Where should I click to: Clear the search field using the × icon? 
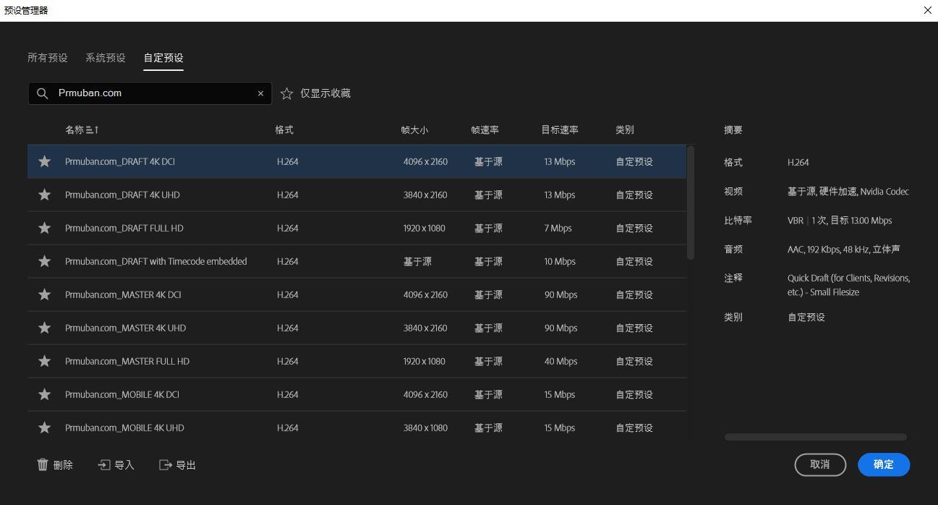(260, 93)
